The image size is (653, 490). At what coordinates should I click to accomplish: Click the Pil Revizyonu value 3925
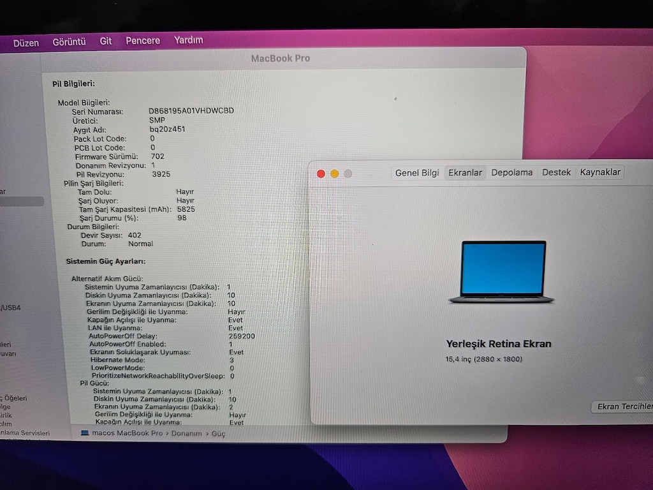point(161,174)
